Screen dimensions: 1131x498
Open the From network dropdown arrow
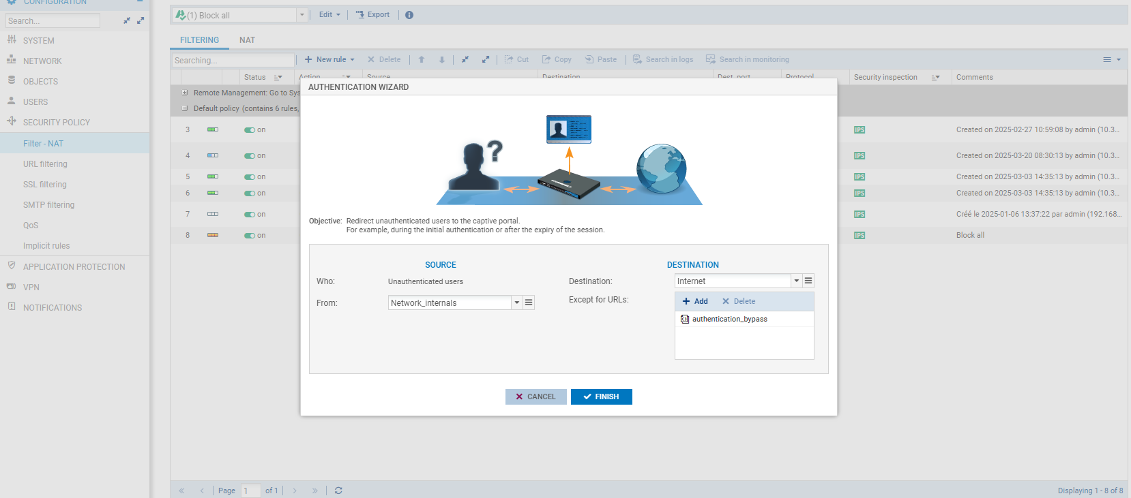[517, 302]
